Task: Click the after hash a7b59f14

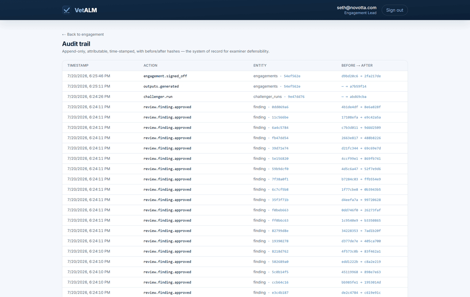Action: 358,86
